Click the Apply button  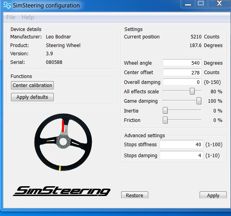point(213,195)
